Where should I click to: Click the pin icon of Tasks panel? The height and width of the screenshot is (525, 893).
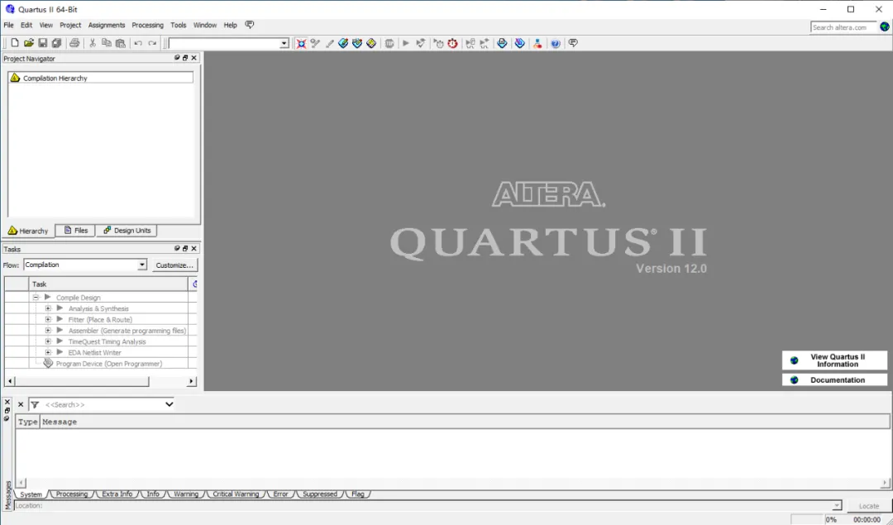click(x=177, y=249)
